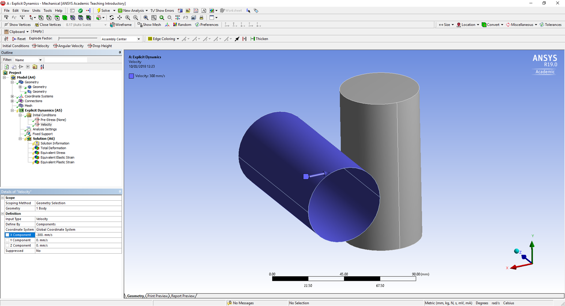Select Total Deformation in the tree
The image size is (565, 306).
point(53,148)
